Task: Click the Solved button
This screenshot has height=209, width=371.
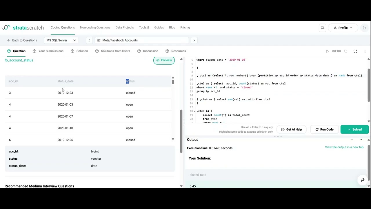Action: (x=354, y=129)
